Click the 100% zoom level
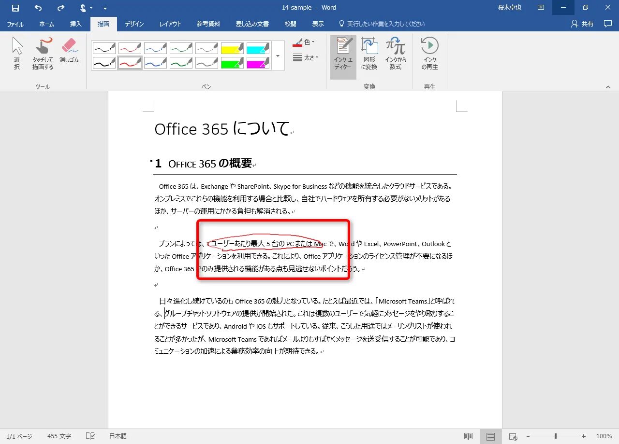 tap(604, 436)
